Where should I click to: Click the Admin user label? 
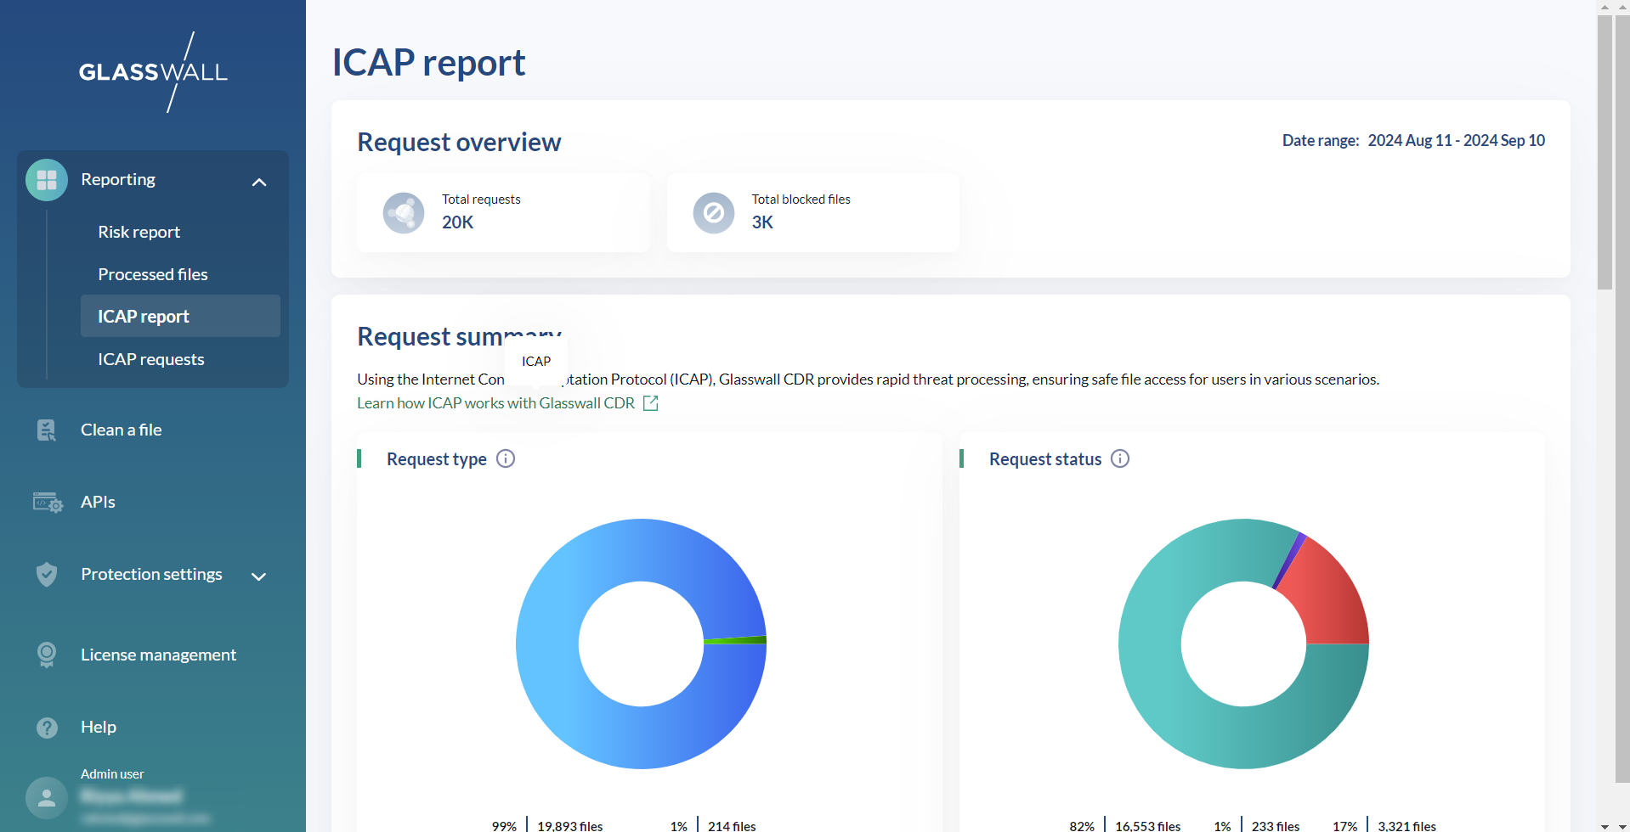[112, 774]
